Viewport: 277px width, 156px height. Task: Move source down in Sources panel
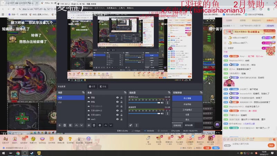(111, 125)
